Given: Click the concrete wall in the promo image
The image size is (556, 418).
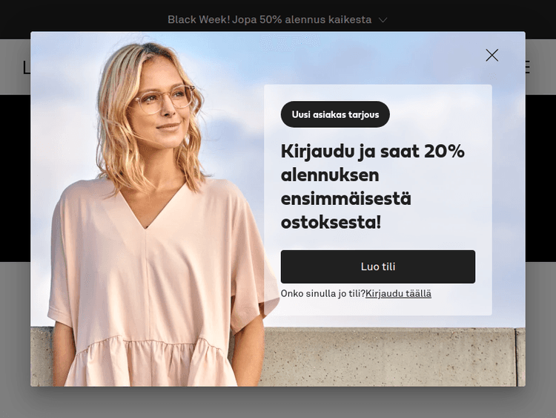Looking at the screenshot, I should click(x=390, y=357).
